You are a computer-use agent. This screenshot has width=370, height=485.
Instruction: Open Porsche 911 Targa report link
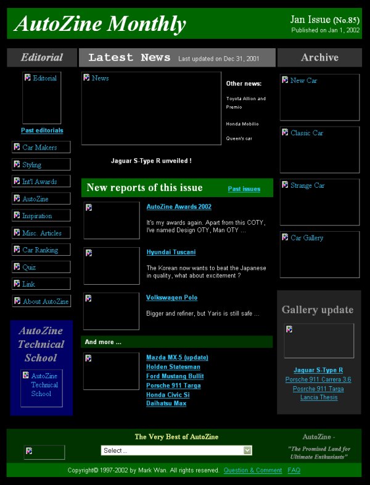click(x=173, y=386)
